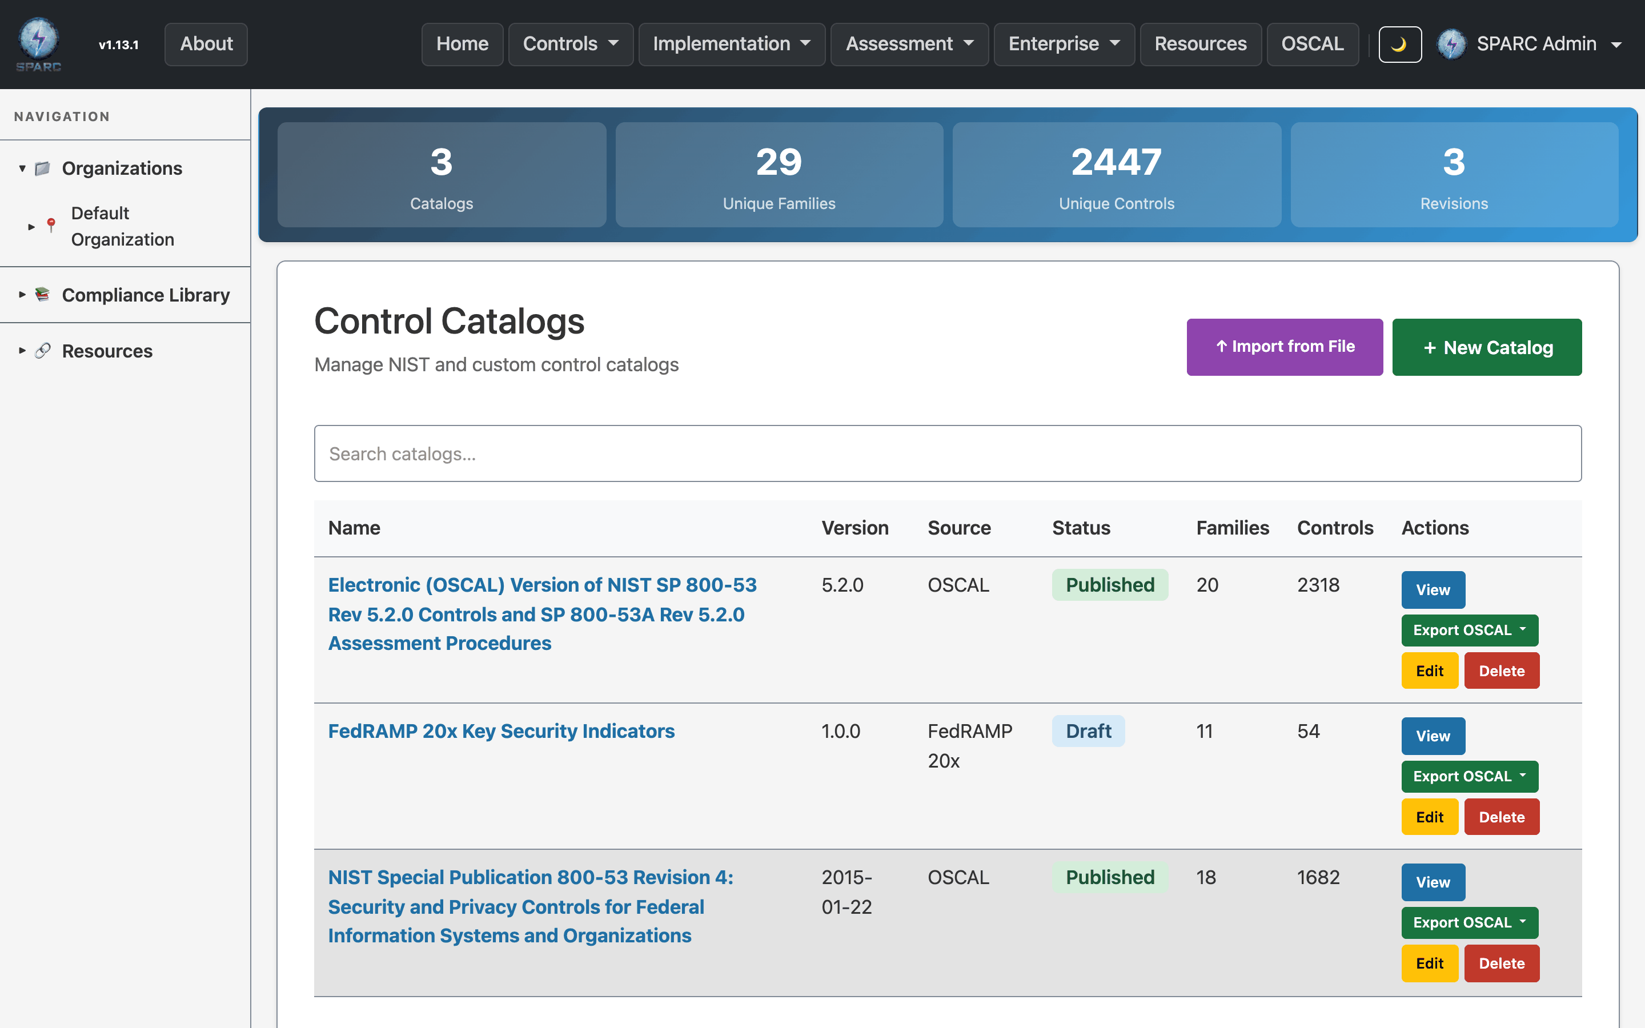View the FedRAMP 20x catalog
Image resolution: width=1645 pixels, height=1028 pixels.
1433,736
